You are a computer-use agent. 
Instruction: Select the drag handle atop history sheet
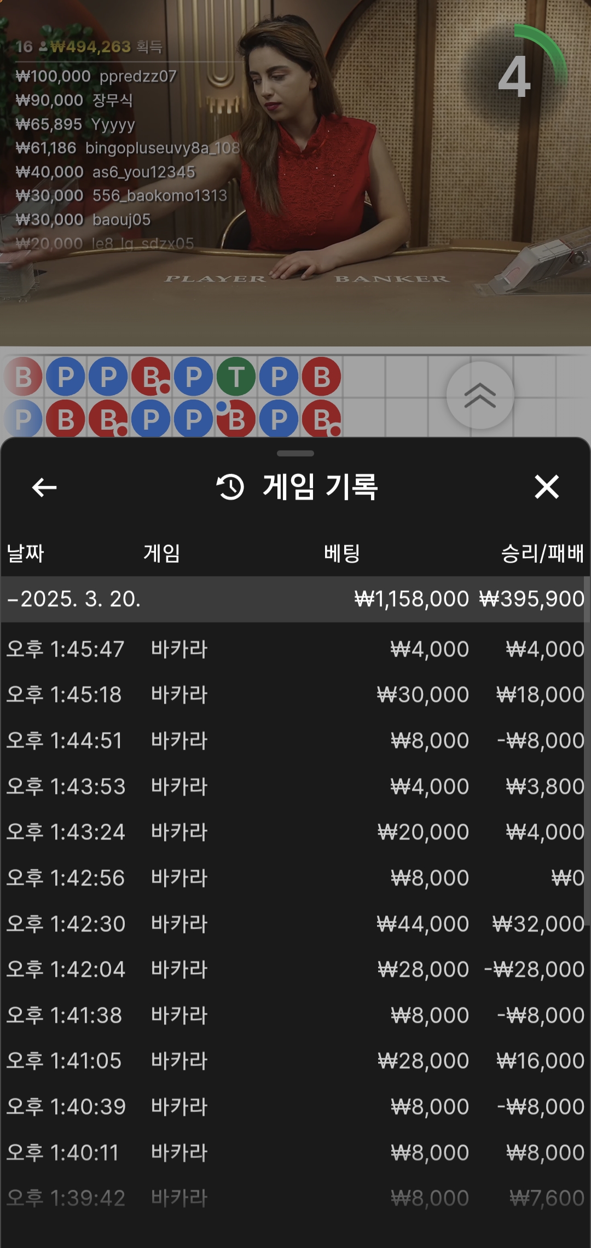(296, 453)
